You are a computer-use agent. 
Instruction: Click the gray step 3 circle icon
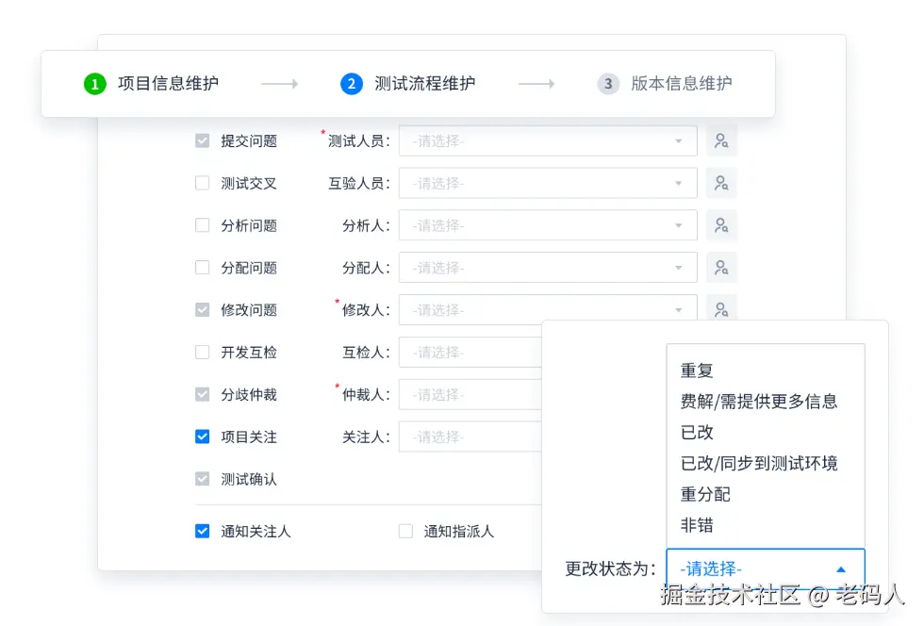[608, 83]
